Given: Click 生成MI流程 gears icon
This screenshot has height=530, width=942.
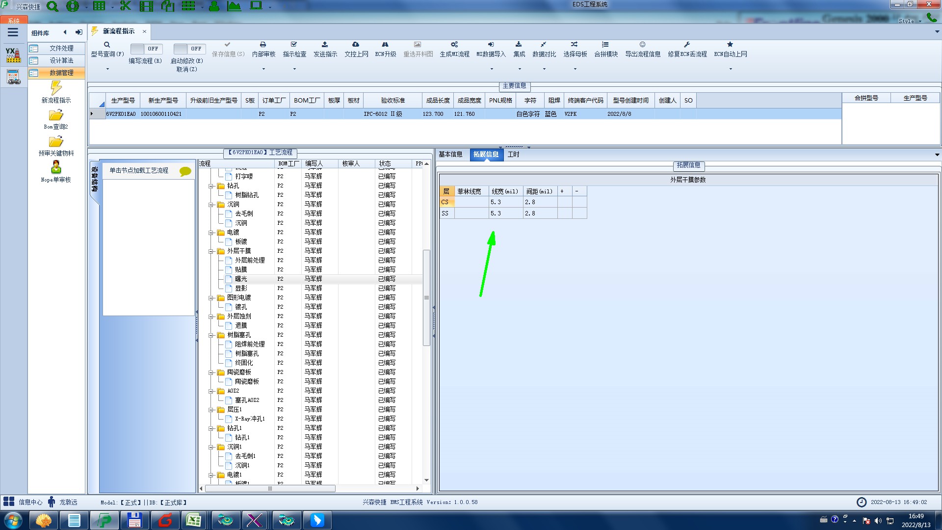Looking at the screenshot, I should click(454, 45).
